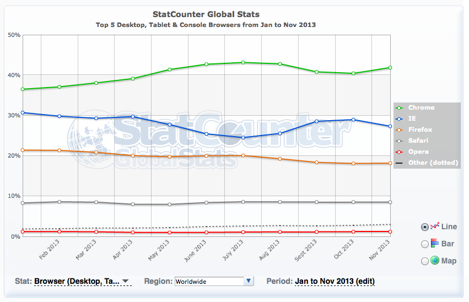The image size is (469, 302).
Task: Select the Line radio button
Action: [424, 227]
